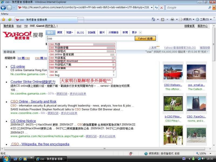Open the Favorites Center star icon

pos(4,19)
